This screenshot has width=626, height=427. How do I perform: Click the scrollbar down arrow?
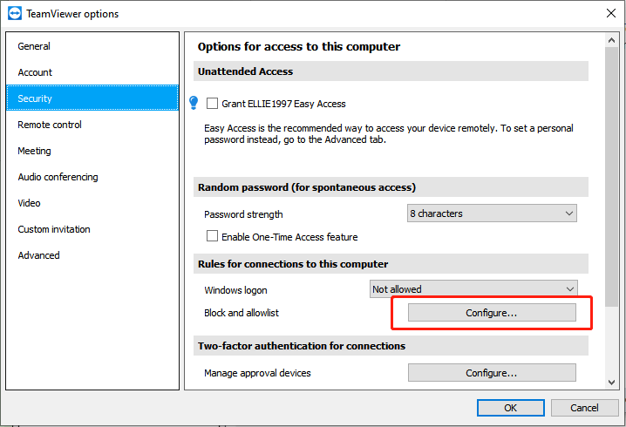[x=611, y=383]
